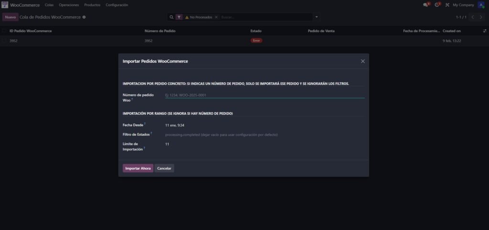Open the optional columns adjust icon
This screenshot has height=230, width=489.
(x=485, y=31)
